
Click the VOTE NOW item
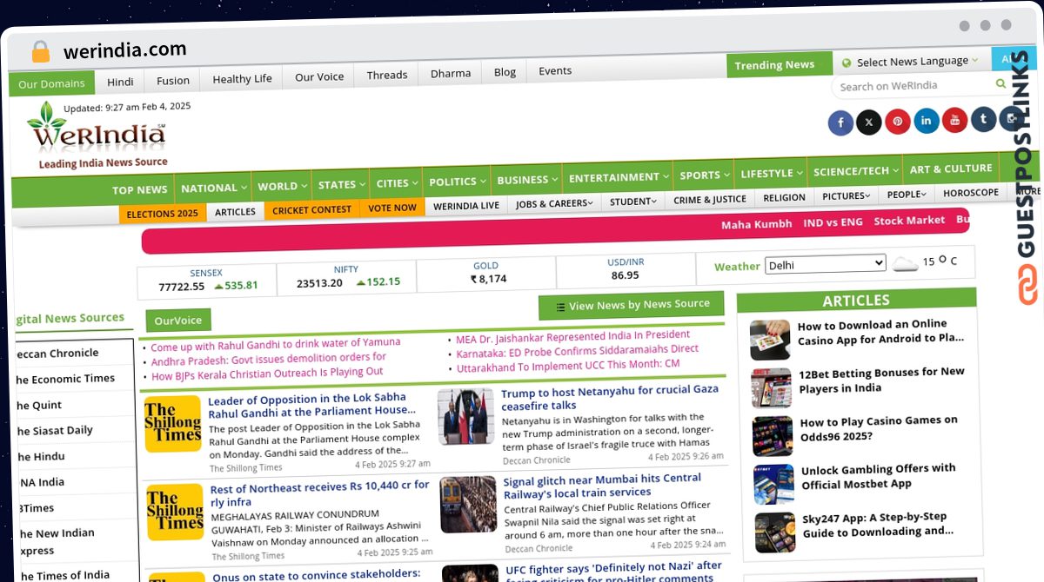(392, 208)
